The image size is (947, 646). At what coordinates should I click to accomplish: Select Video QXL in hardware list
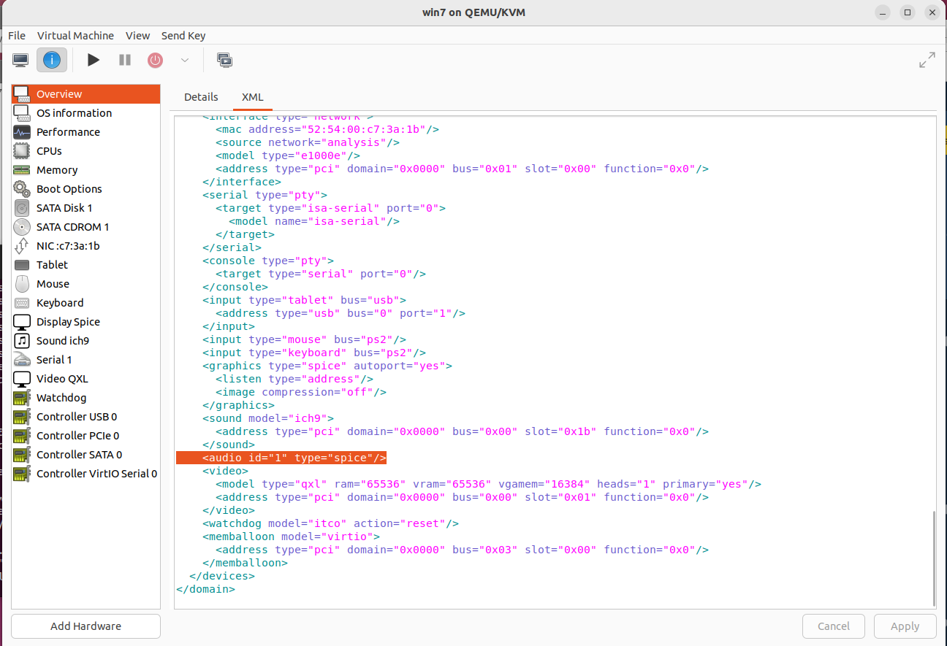coord(62,379)
